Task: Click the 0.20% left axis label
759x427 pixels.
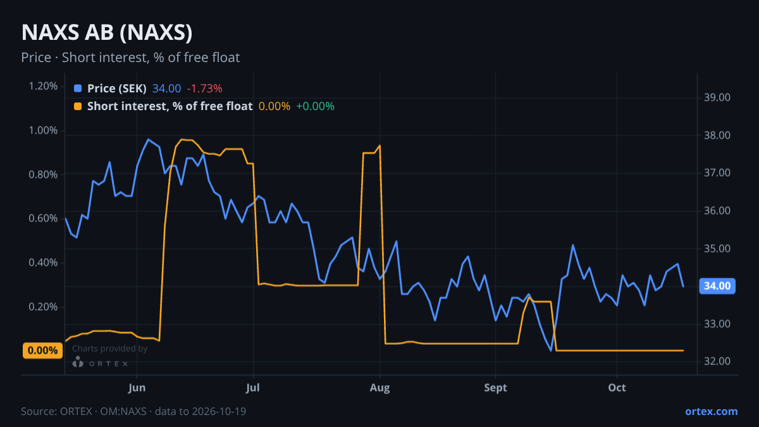Action: (x=43, y=307)
